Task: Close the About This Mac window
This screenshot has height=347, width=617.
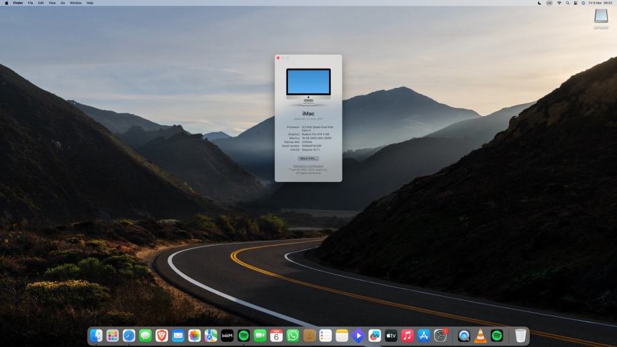Action: [x=278, y=58]
